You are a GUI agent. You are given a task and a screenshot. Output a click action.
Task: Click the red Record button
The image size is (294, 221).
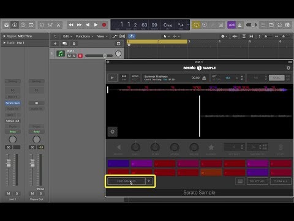(x=104, y=25)
